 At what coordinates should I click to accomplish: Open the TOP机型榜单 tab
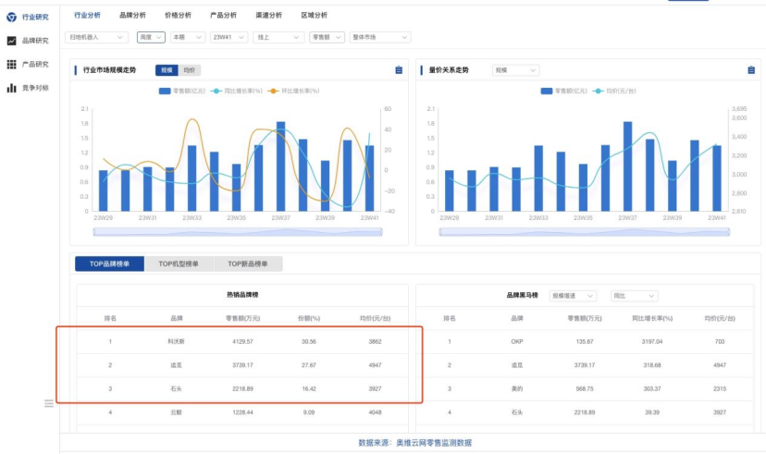(x=179, y=264)
